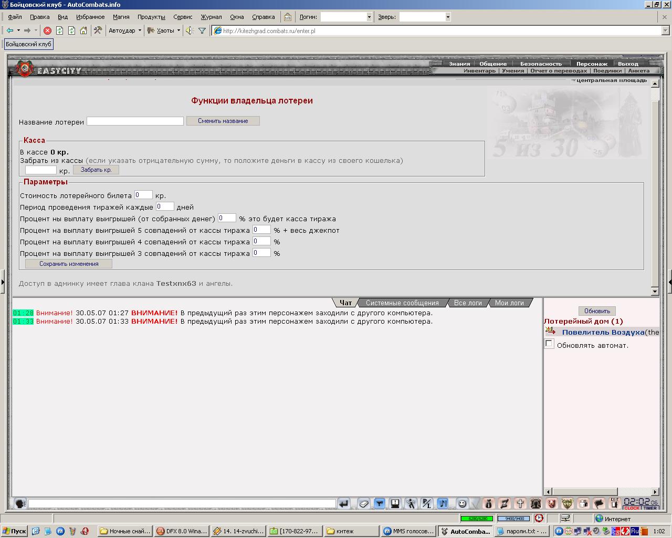Image resolution: width=672 pixels, height=538 pixels.
Task: Click the running man icon in chat bar
Action: [411, 503]
